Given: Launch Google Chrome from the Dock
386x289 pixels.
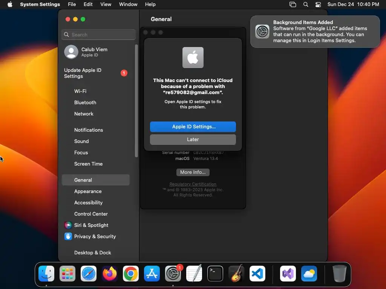Looking at the screenshot, I should pos(131,274).
